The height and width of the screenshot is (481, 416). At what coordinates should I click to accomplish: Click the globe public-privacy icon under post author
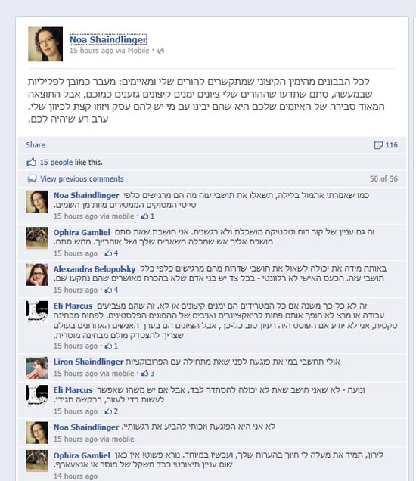[x=160, y=51]
